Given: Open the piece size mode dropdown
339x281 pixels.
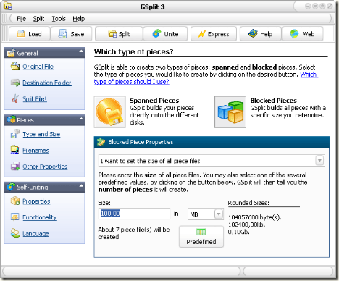Looking at the screenshot, I should pos(319,160).
